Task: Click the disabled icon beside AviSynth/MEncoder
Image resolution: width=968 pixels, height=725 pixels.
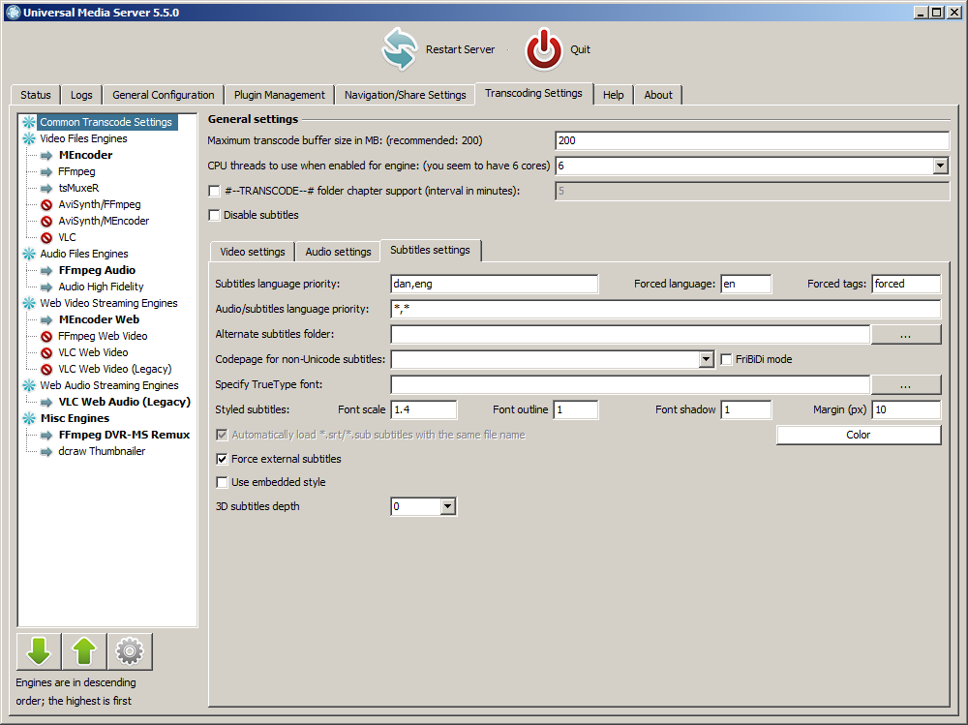Action: click(x=46, y=221)
